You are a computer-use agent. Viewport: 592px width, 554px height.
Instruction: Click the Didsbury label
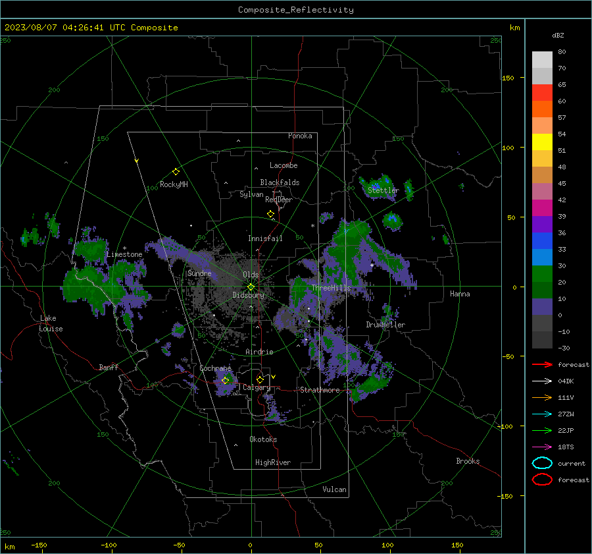point(248,295)
